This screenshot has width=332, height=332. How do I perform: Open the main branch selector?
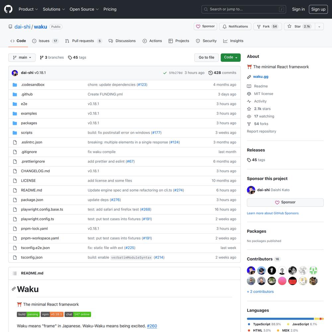click(x=22, y=57)
